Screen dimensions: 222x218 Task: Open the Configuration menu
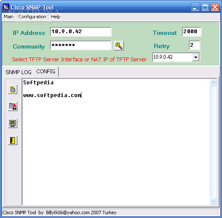click(32, 17)
